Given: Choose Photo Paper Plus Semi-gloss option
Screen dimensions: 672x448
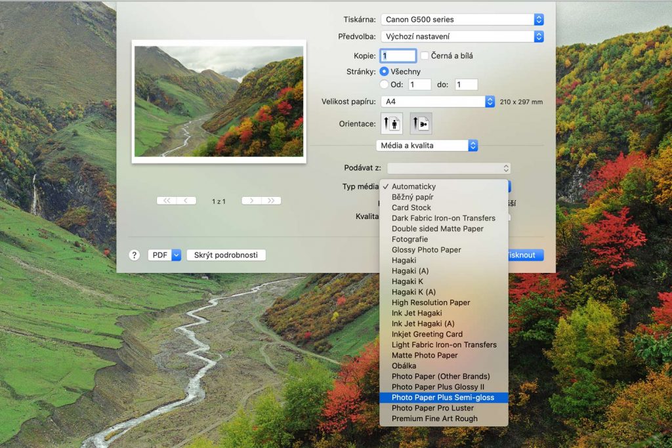Looking at the screenshot, I should [442, 397].
